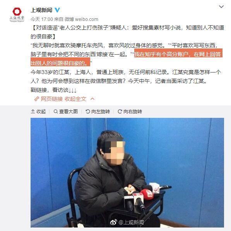The height and width of the screenshot is (231, 231).
Task: Click the highlighted 知乎 quote text
Action: 127,59
